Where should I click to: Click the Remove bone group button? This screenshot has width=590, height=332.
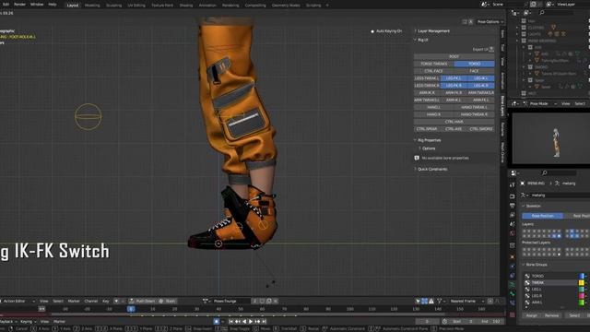click(551, 315)
